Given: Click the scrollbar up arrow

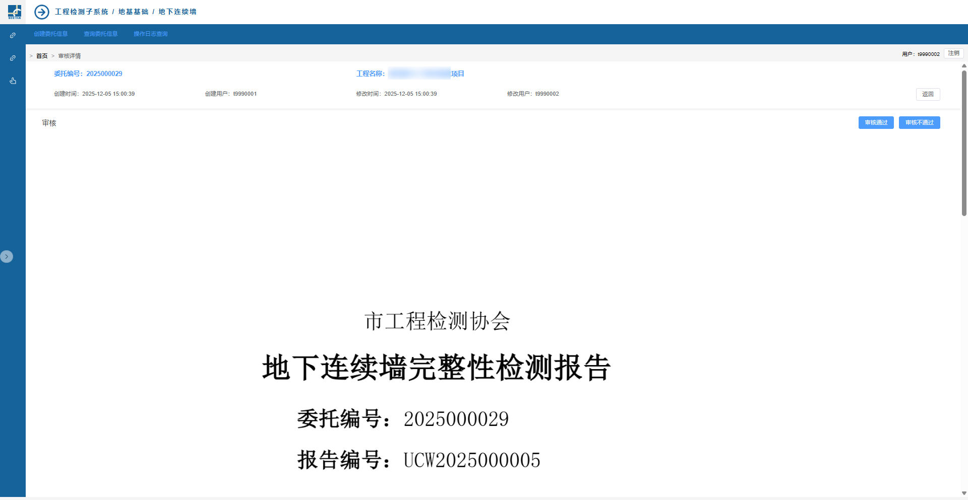Looking at the screenshot, I should 964,66.
